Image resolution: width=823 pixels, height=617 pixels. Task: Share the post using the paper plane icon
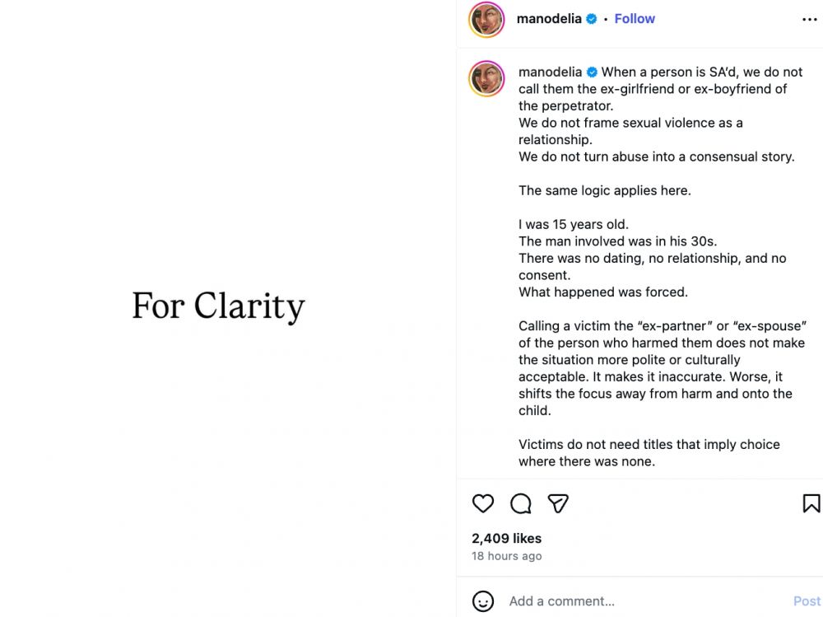click(x=558, y=503)
